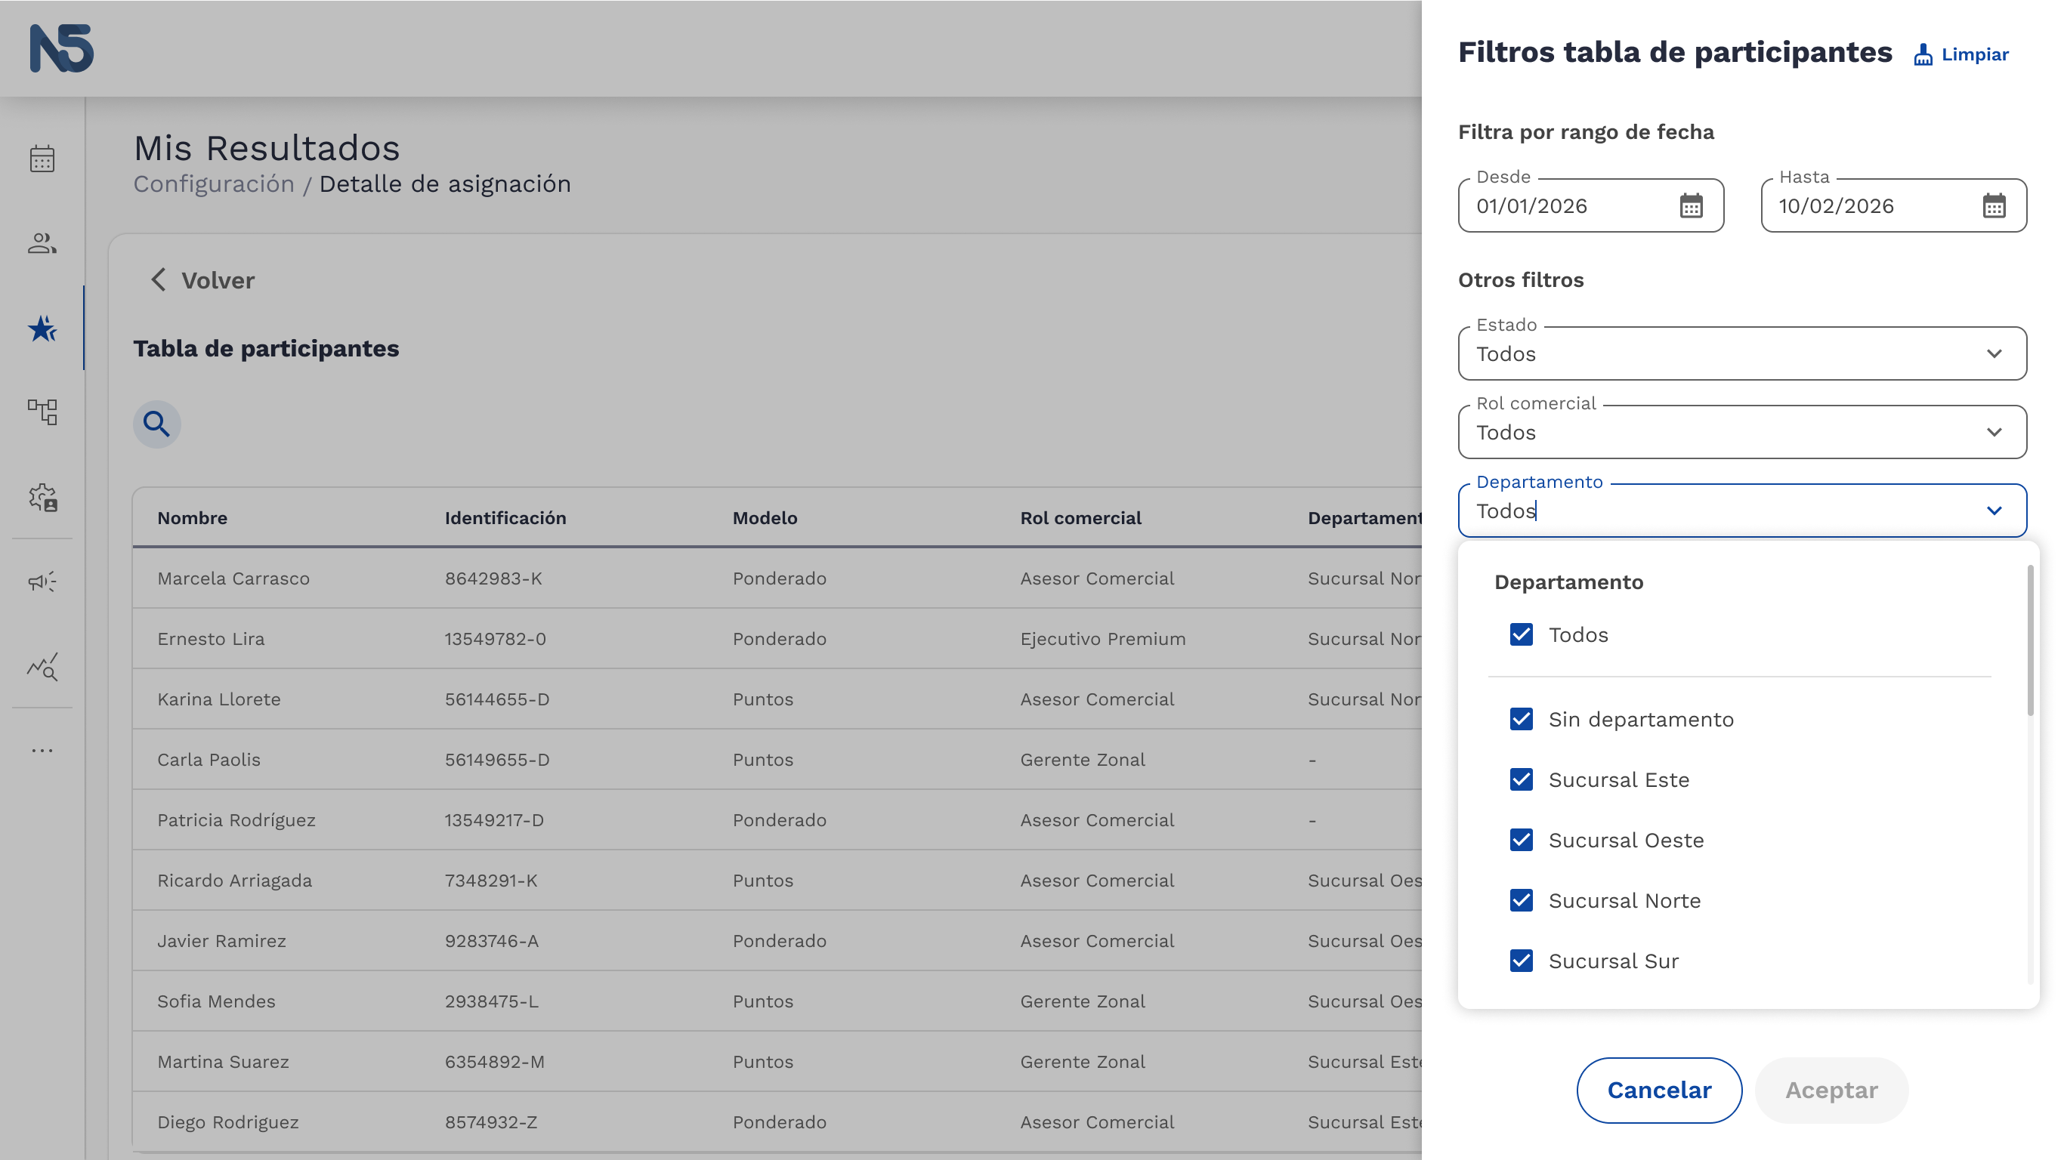Click the Modelo column header
The width and height of the screenshot is (2064, 1160).
(x=765, y=517)
